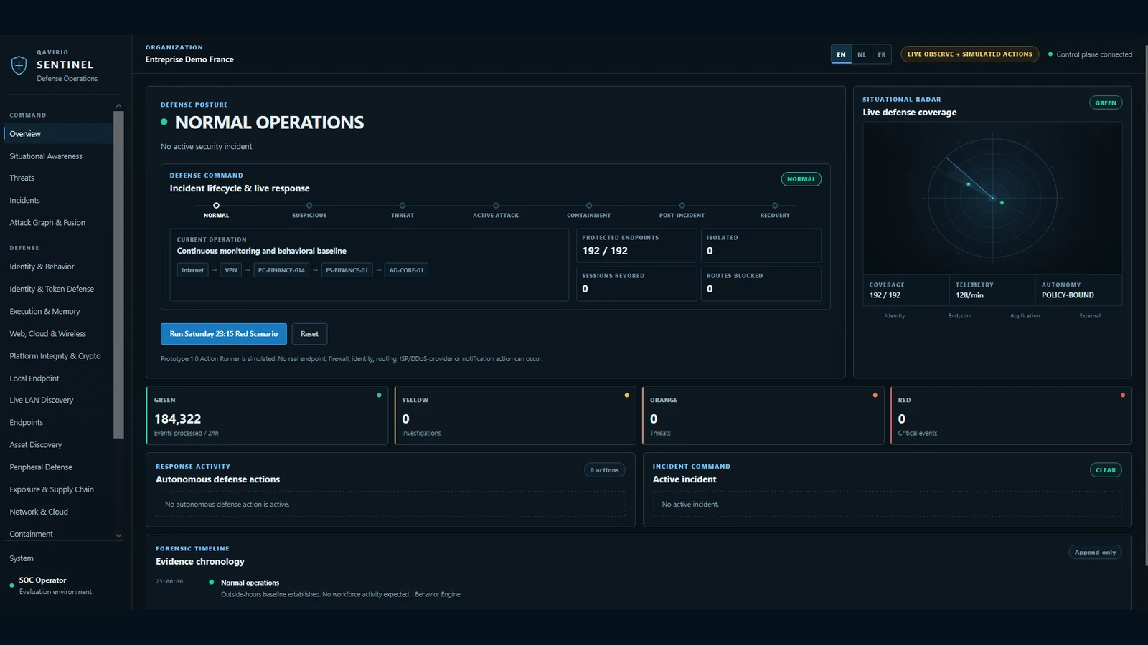Select the Post-Incident stage marker

tap(682, 206)
